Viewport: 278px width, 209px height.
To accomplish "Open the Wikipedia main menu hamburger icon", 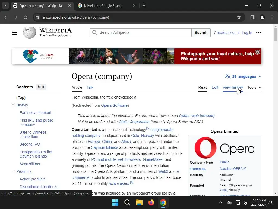I will tap(15, 33).
